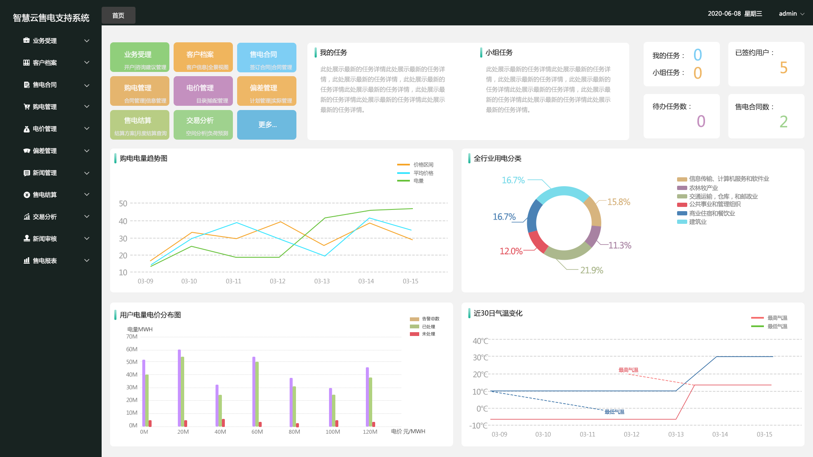Toggle 价格区间 legend in 购电电量趋势图
This screenshot has width=813, height=457.
pyautogui.click(x=415, y=165)
